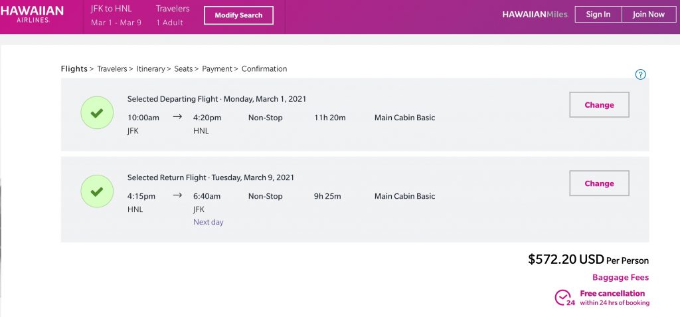680x317 pixels.
Task: Click the Hawaiian Airlines logo
Action: tap(32, 15)
